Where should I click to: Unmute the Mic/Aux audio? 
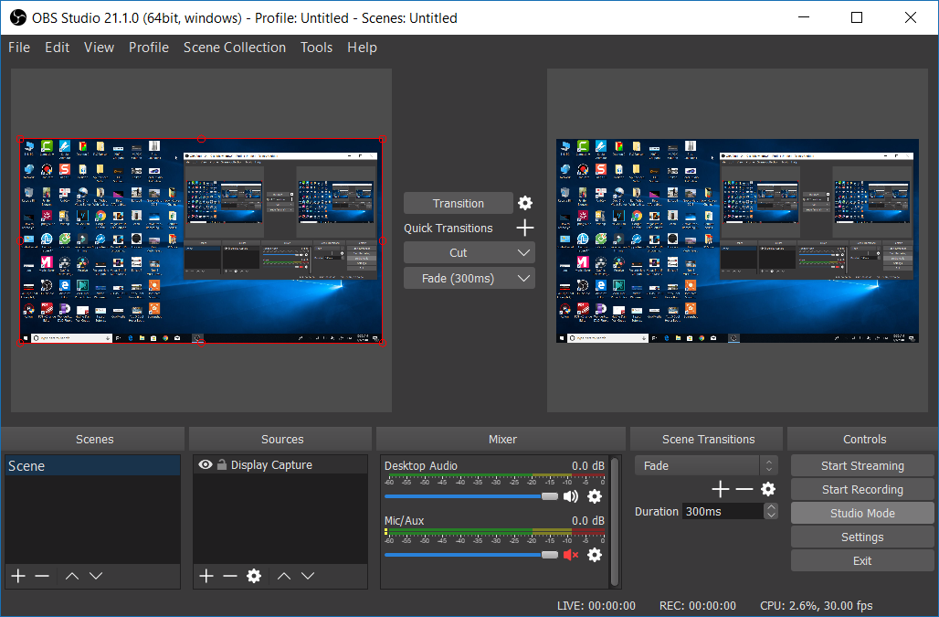click(x=571, y=555)
